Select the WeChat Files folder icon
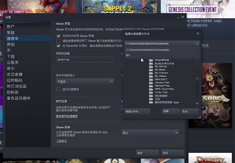Viewport: 235px width, 163px height. (151, 86)
